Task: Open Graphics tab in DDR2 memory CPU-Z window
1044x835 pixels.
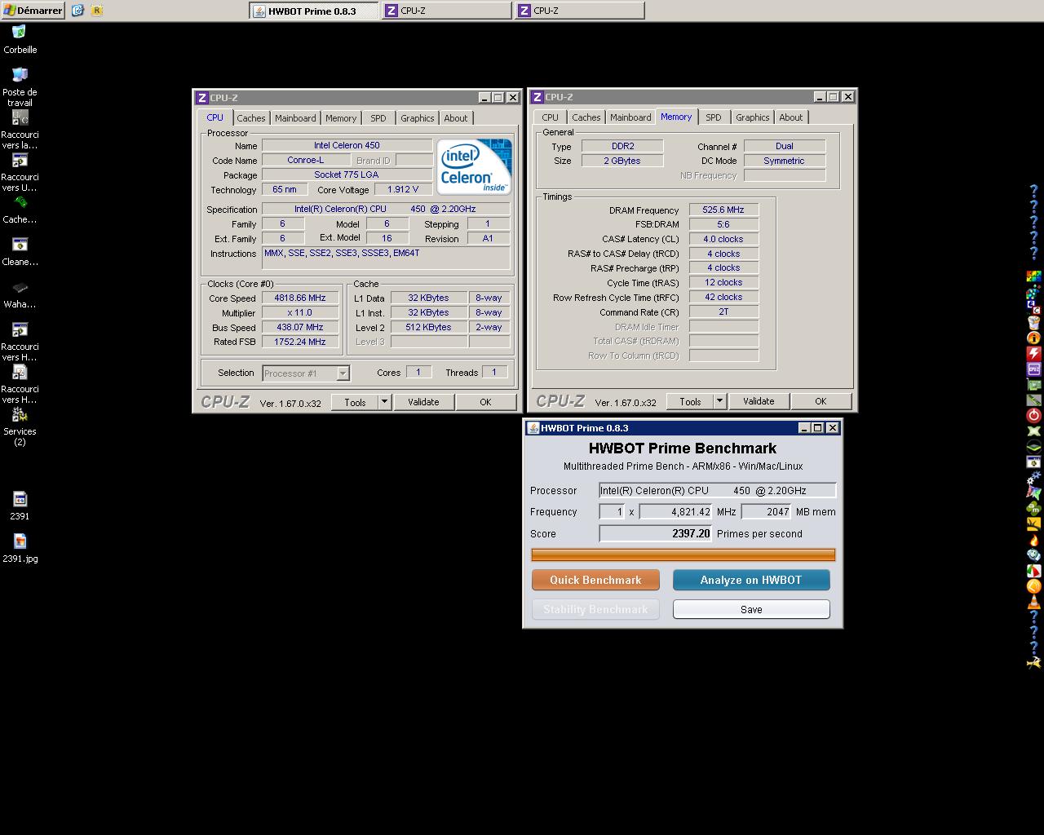Action: 752,117
